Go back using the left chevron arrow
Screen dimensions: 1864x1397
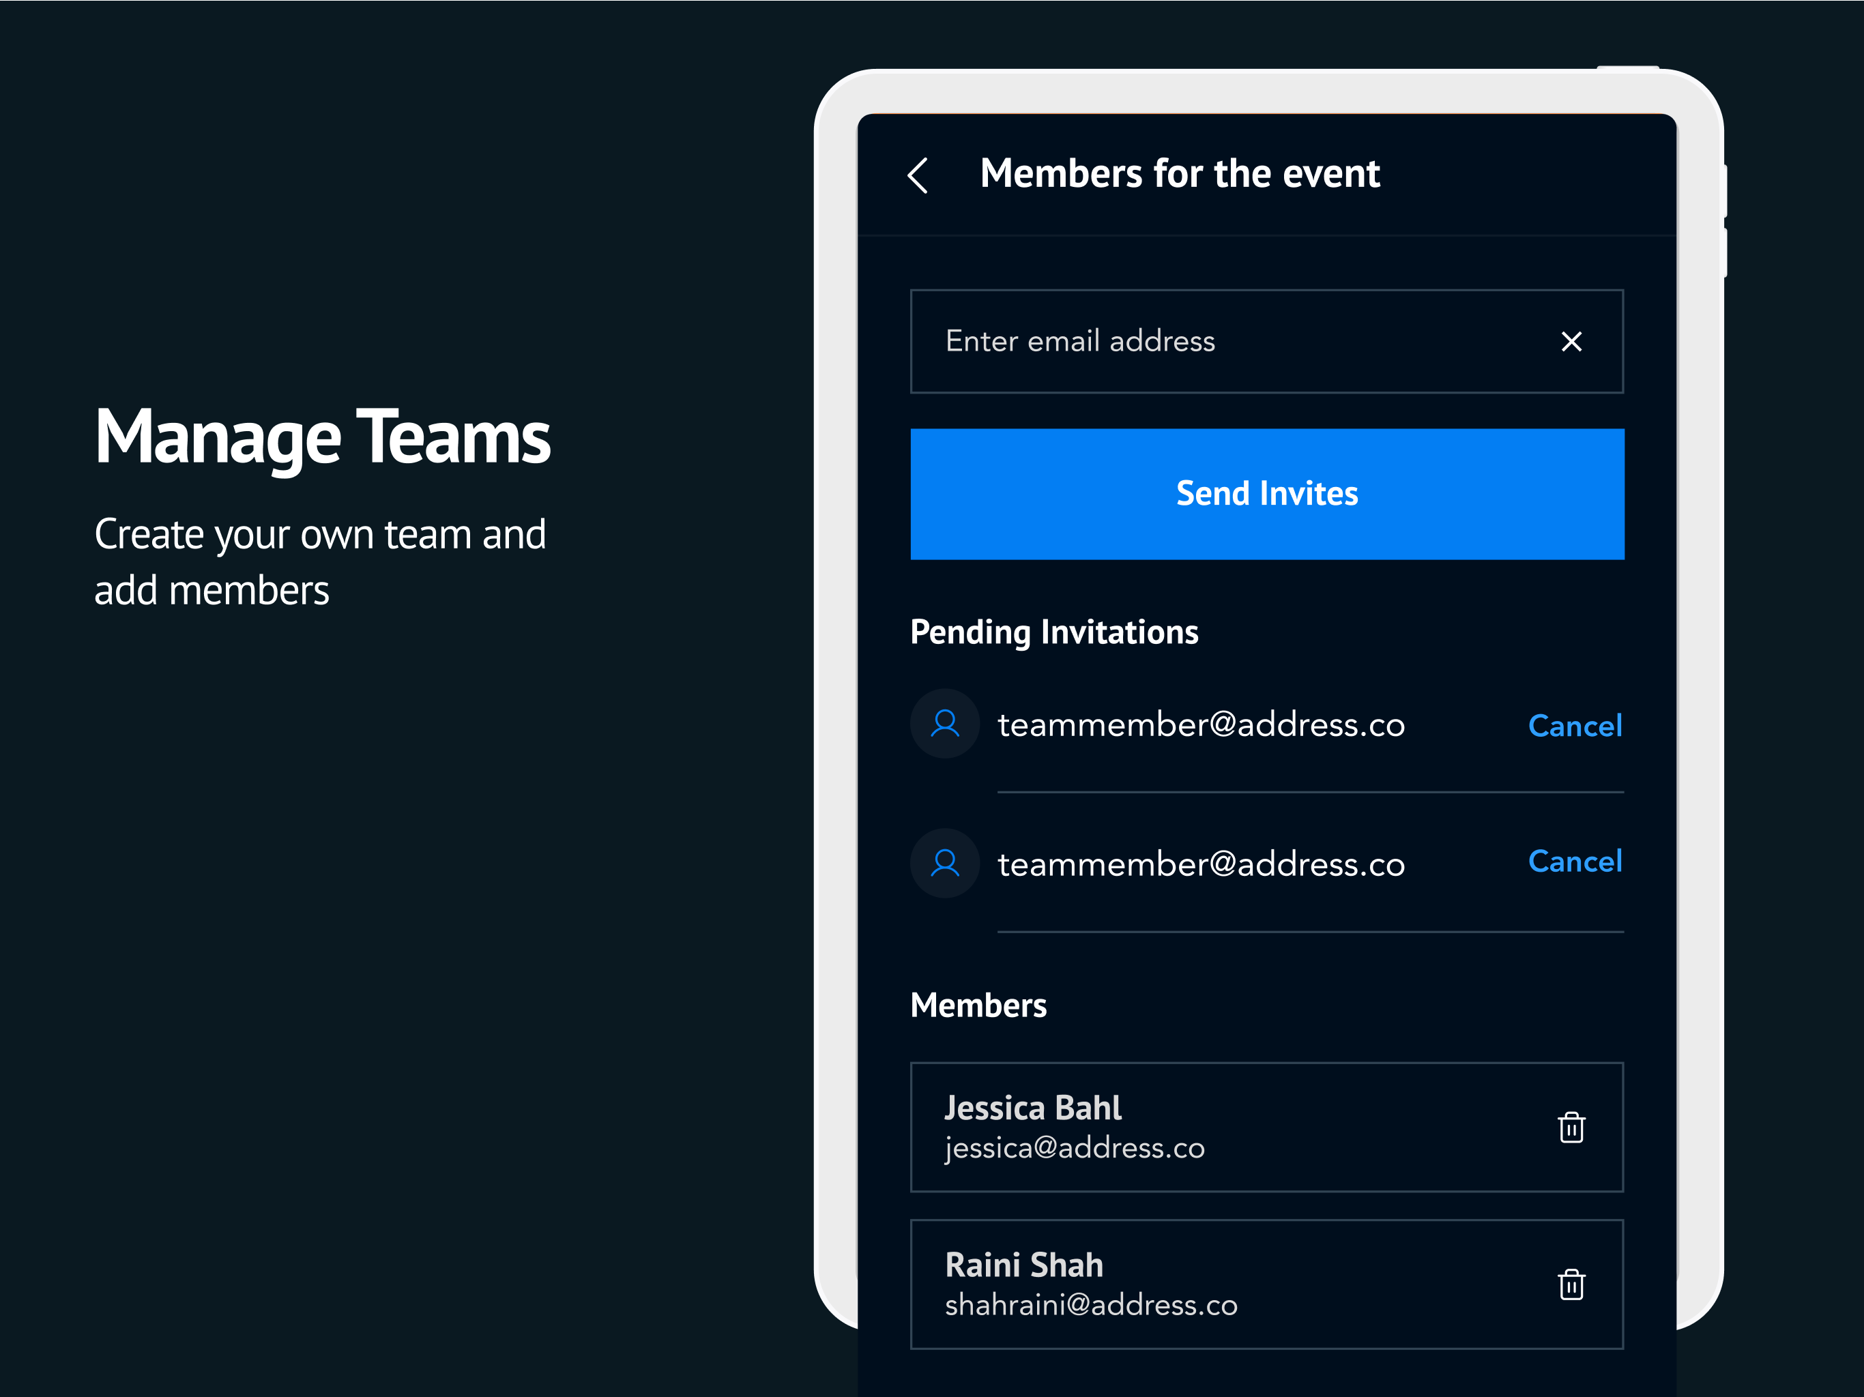[x=918, y=175]
